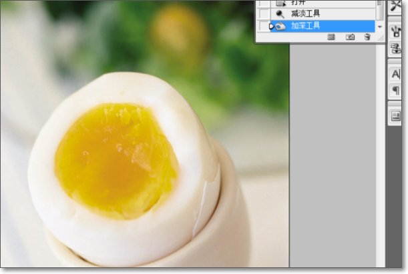Viewport: 408px width, 274px height.
Task: Open the bottom dock panel icon
Action: coord(396,116)
